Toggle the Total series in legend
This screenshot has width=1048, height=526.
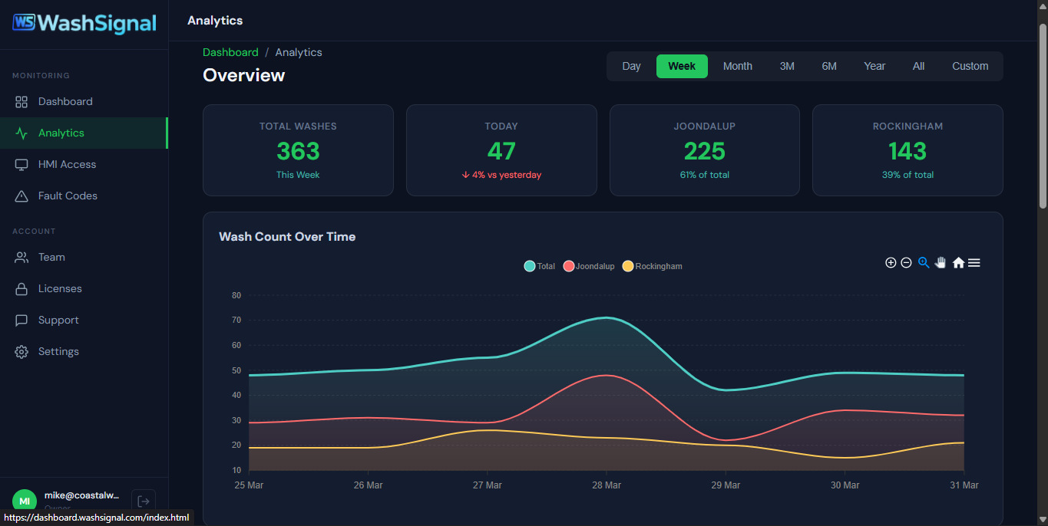click(540, 266)
